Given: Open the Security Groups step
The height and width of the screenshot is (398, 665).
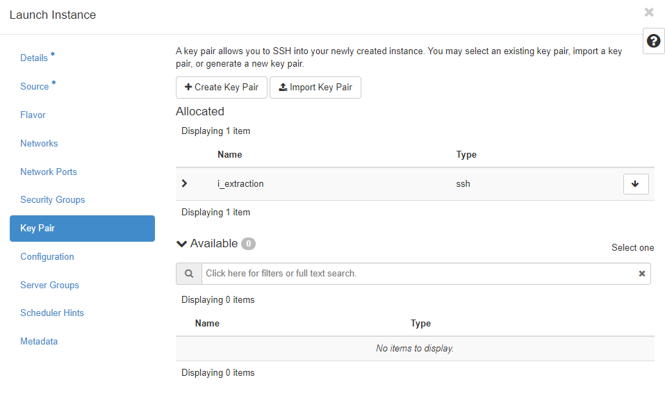Looking at the screenshot, I should point(53,200).
